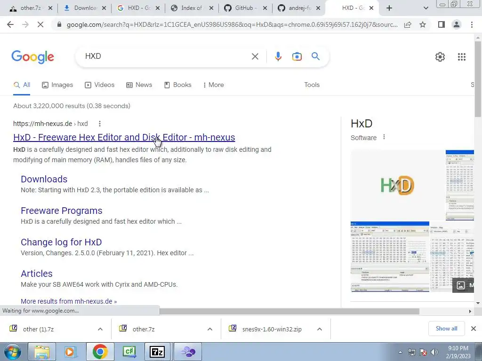Click inside the Google search field
482x361 pixels.
click(166, 56)
